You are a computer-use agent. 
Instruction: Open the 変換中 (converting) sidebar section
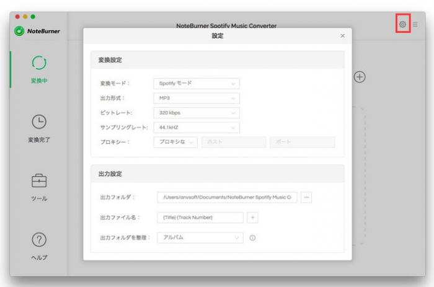pos(39,69)
